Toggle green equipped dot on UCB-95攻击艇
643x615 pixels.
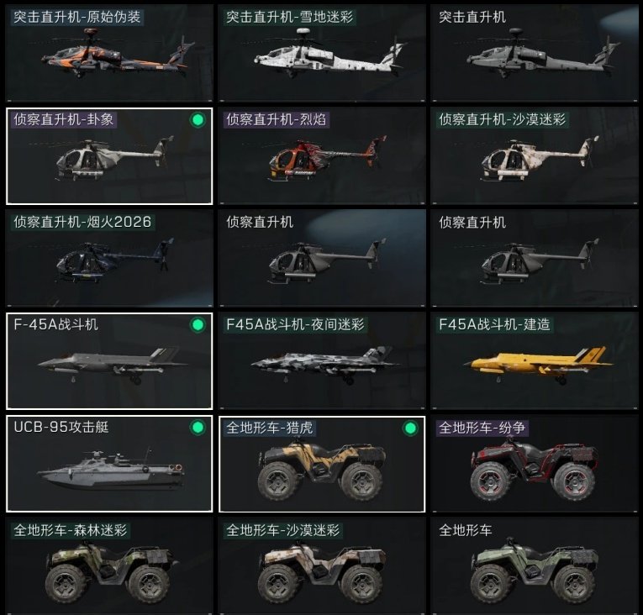click(198, 427)
